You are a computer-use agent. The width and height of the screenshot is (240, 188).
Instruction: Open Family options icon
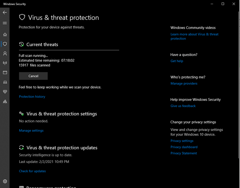[5, 102]
